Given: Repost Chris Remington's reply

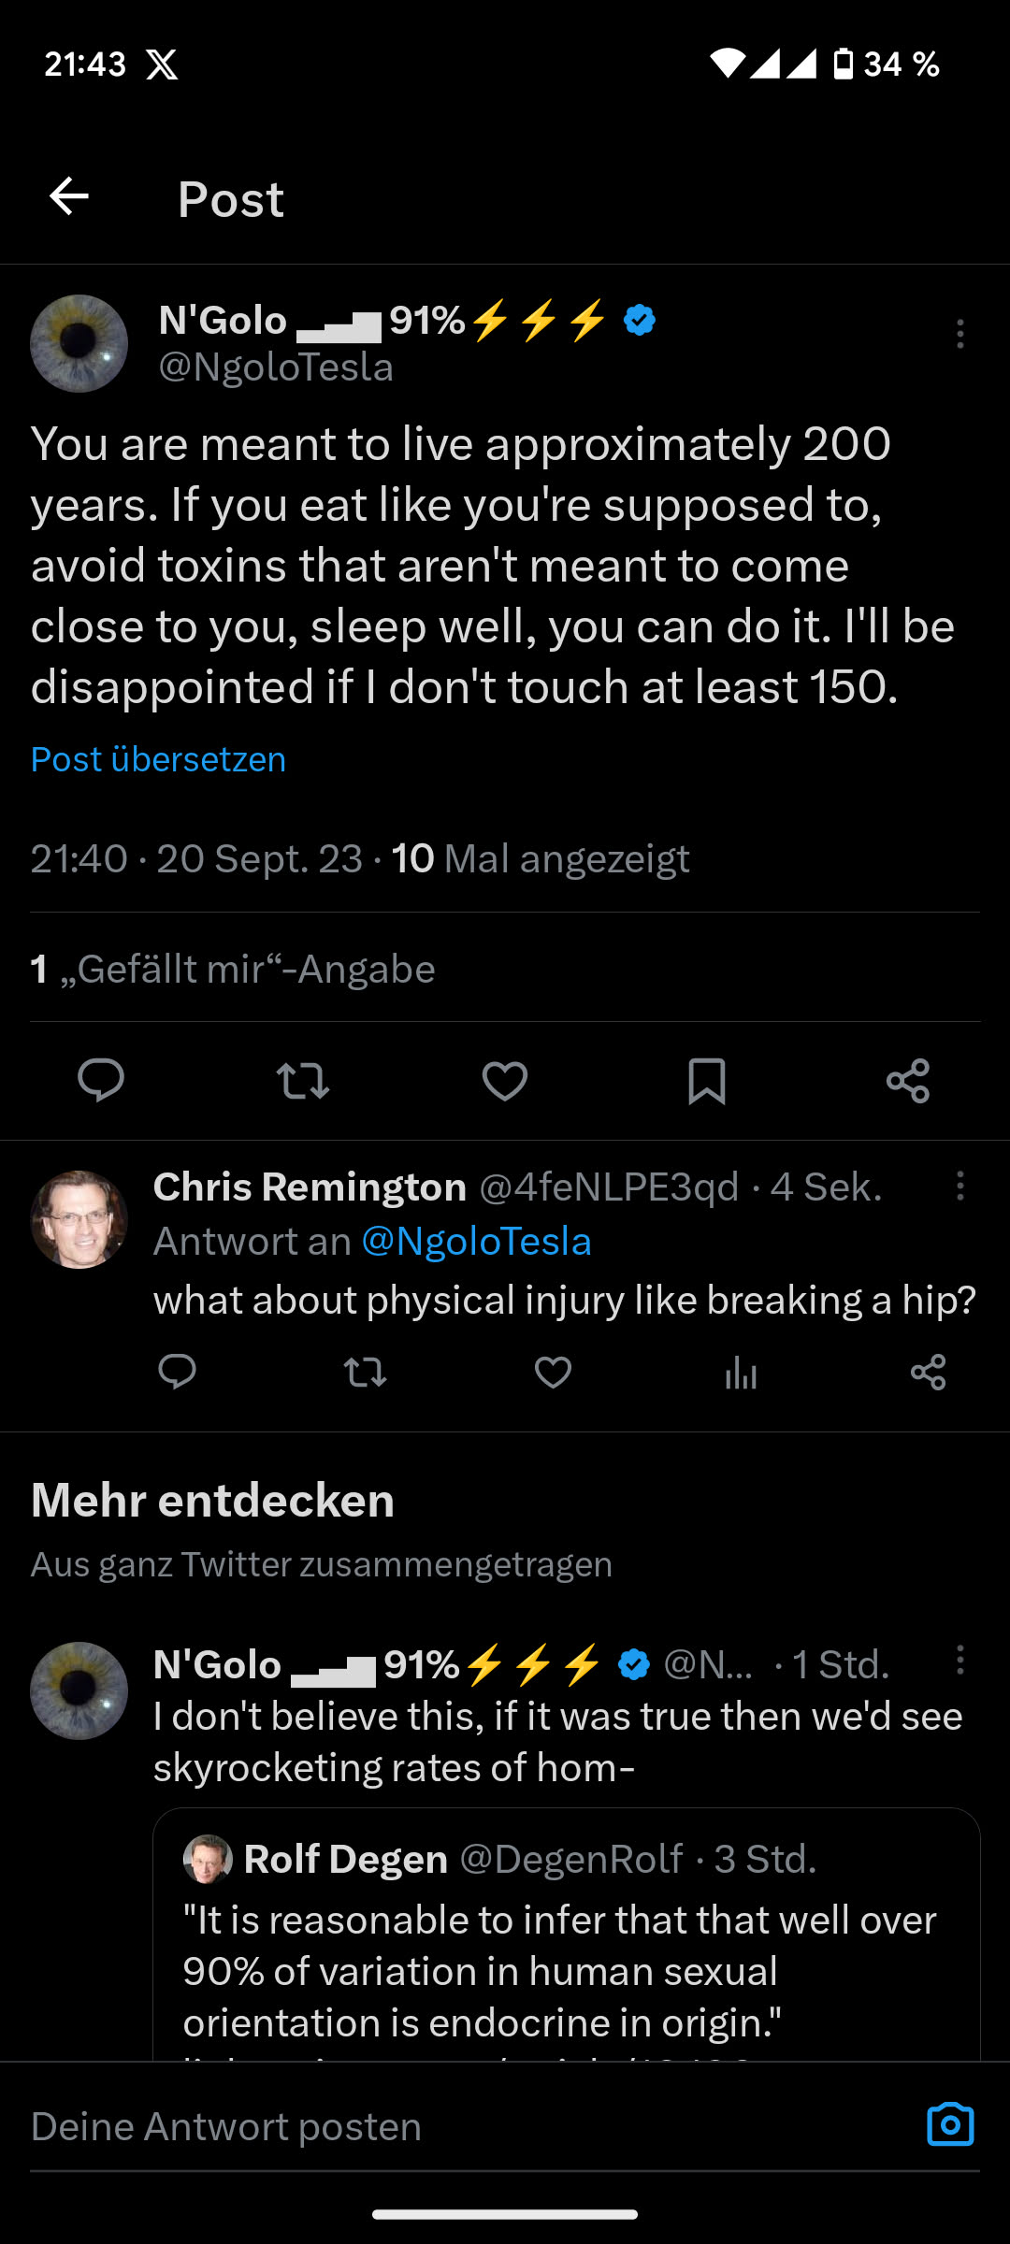Looking at the screenshot, I should 365,1373.
